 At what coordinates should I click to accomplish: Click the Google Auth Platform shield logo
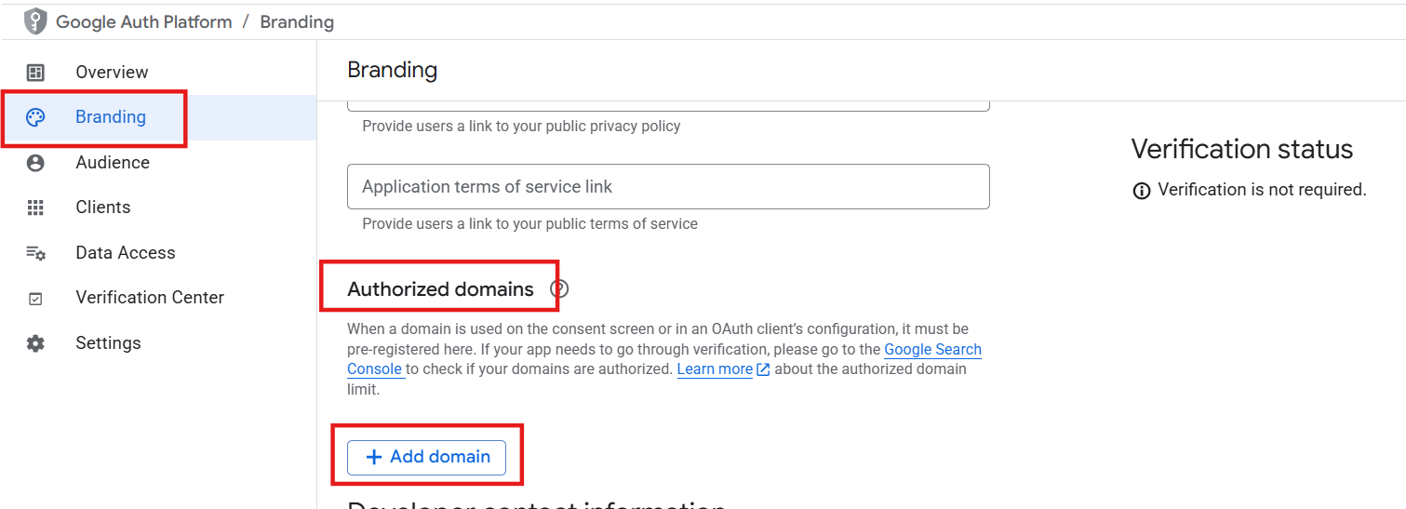(x=35, y=21)
